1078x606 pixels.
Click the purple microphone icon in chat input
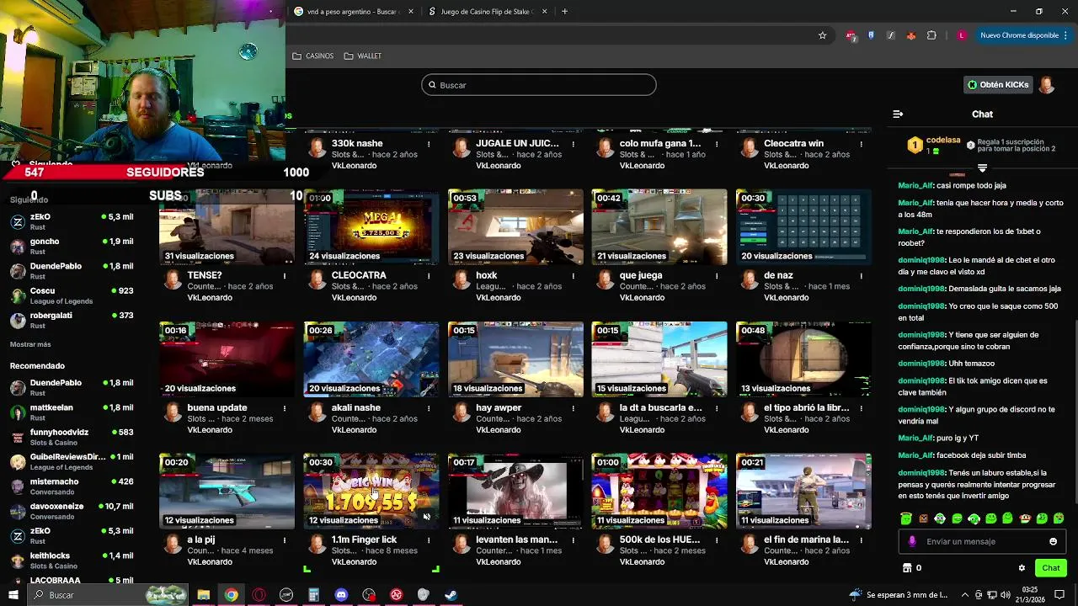point(912,542)
